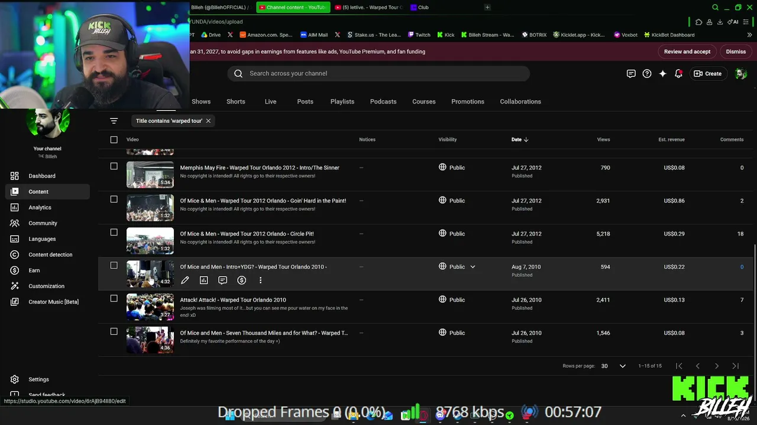Viewport: 757px width, 425px height.
Task: Switch to the Live tab
Action: 270,102
